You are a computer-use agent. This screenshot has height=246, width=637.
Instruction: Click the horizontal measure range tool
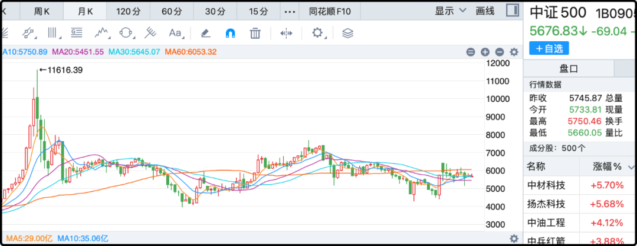[286, 33]
